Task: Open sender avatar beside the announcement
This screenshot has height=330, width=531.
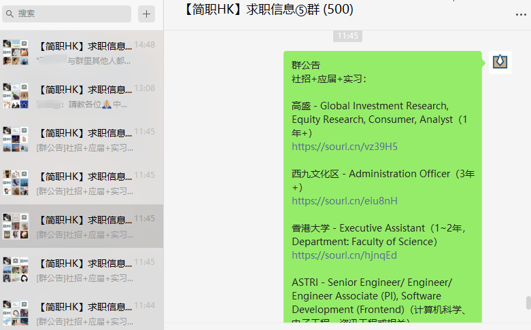Action: coord(500,62)
